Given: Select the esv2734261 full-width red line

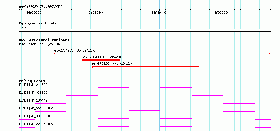Looking at the screenshot, I should (x=145, y=47).
